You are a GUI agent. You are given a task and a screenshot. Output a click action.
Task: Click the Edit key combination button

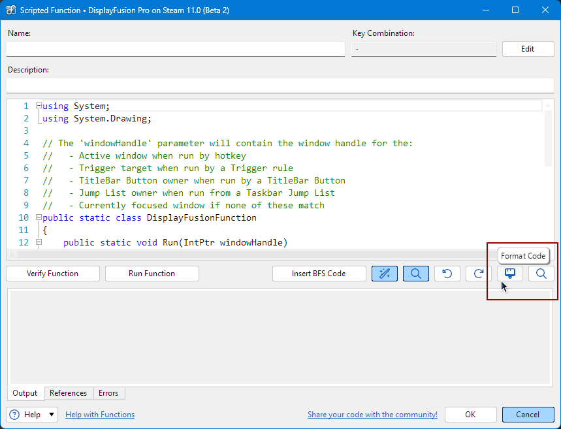[x=528, y=49]
